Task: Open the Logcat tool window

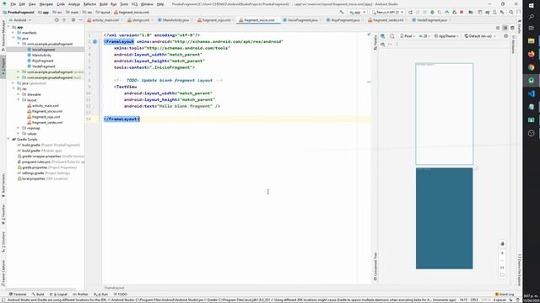Action: [59, 295]
